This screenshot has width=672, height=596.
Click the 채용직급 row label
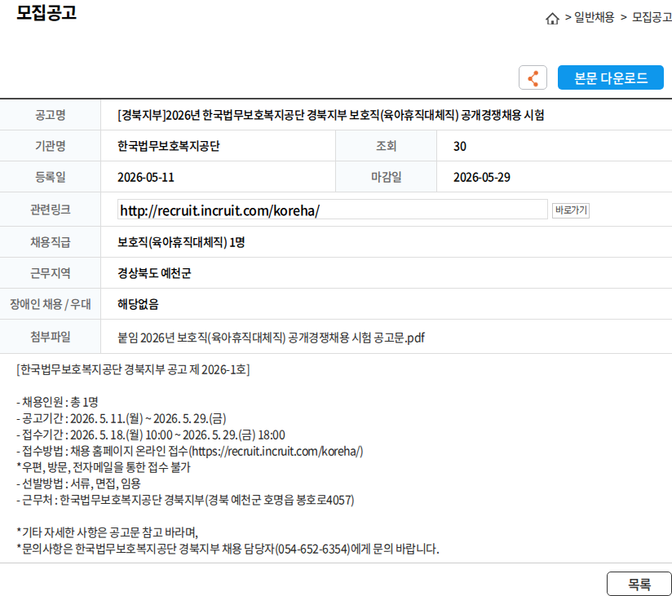click(x=50, y=242)
